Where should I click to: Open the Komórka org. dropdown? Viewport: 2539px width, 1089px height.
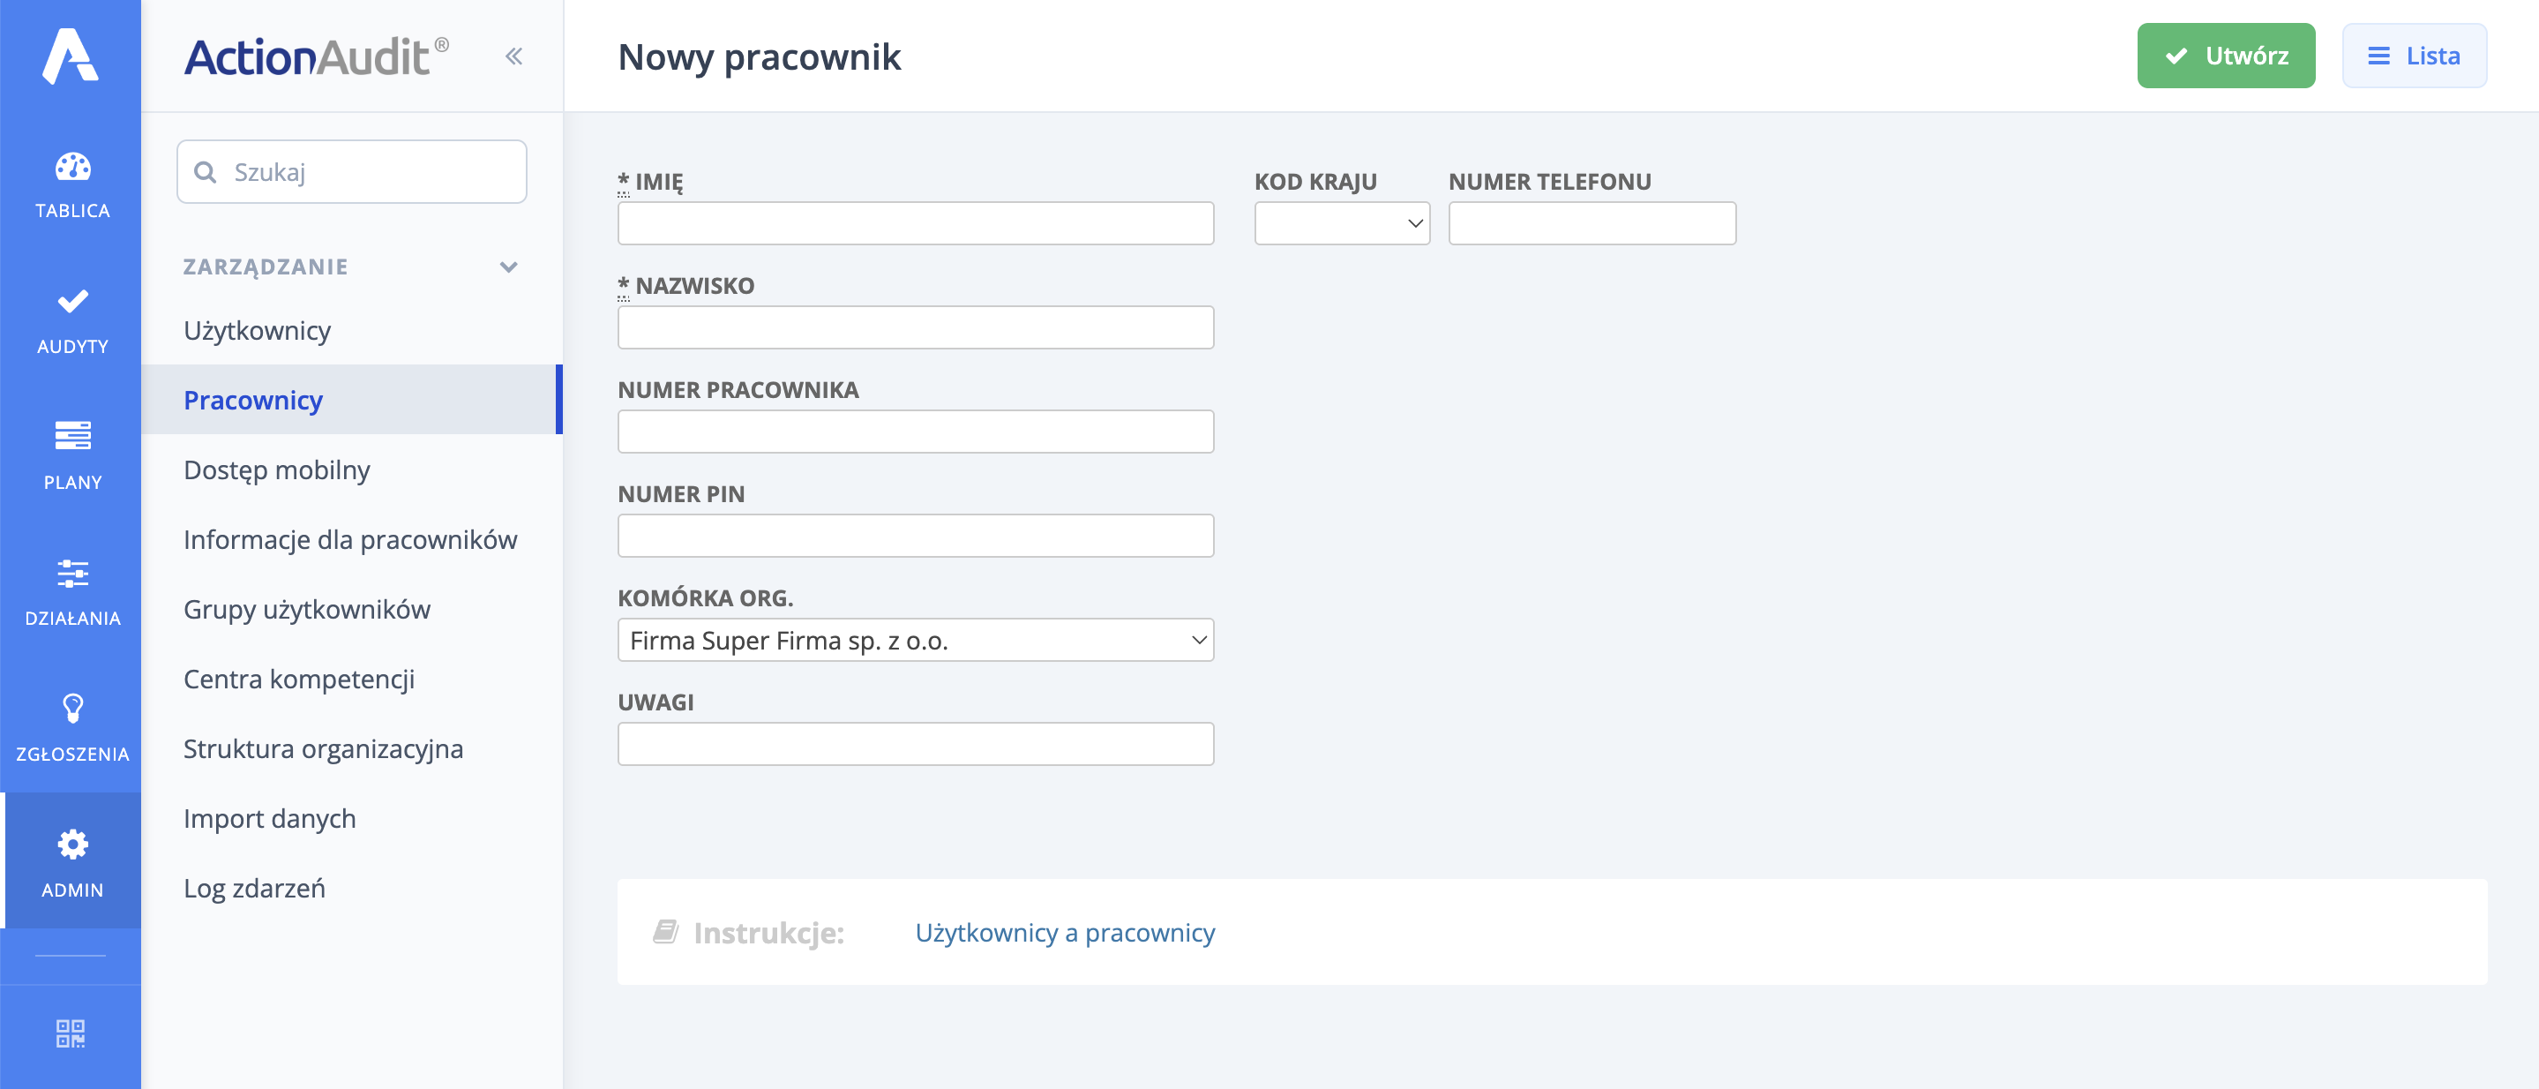[x=915, y=640]
